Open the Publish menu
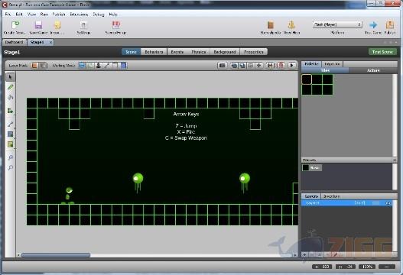403x275 pixels. point(59,15)
